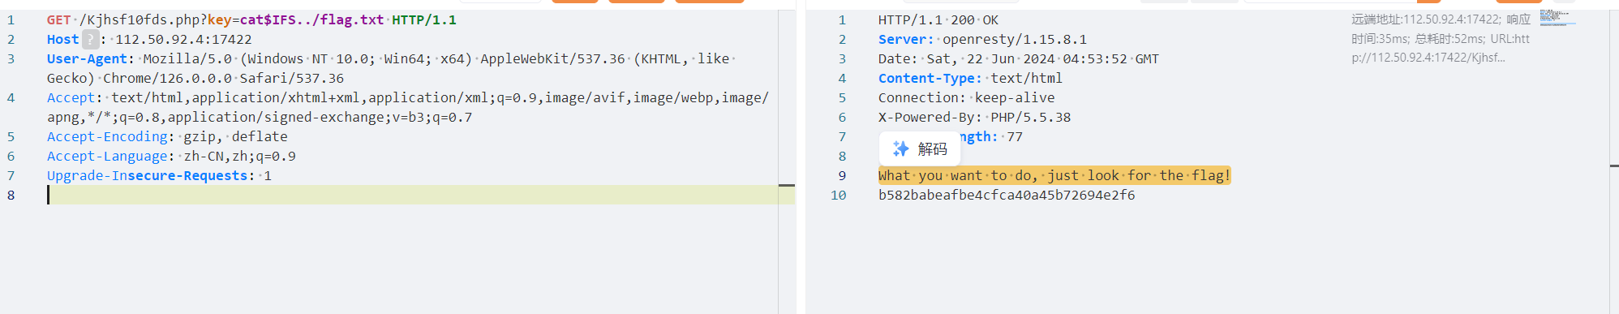This screenshot has height=314, width=1619.
Task: Click the Accept header line
Action: coord(408,107)
